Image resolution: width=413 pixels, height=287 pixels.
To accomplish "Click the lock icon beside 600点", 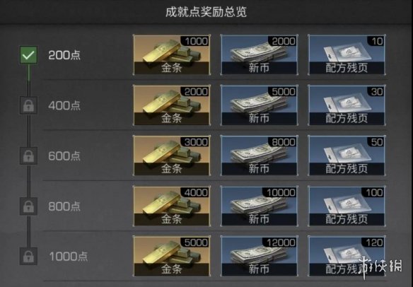I will (x=28, y=156).
